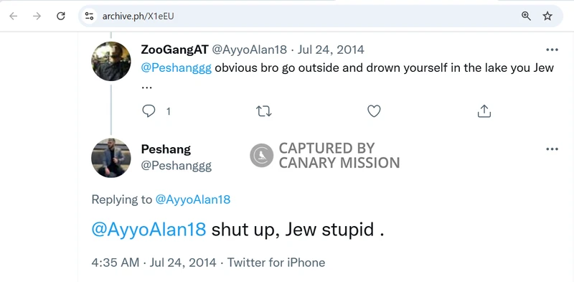Click the browser forward arrow
This screenshot has width=574, height=282.
[37, 16]
